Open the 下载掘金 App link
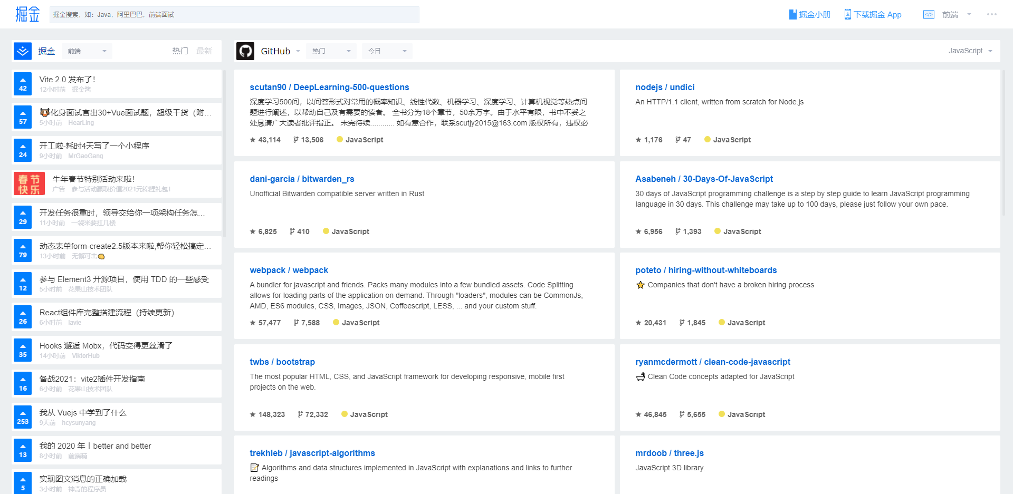 (873, 15)
